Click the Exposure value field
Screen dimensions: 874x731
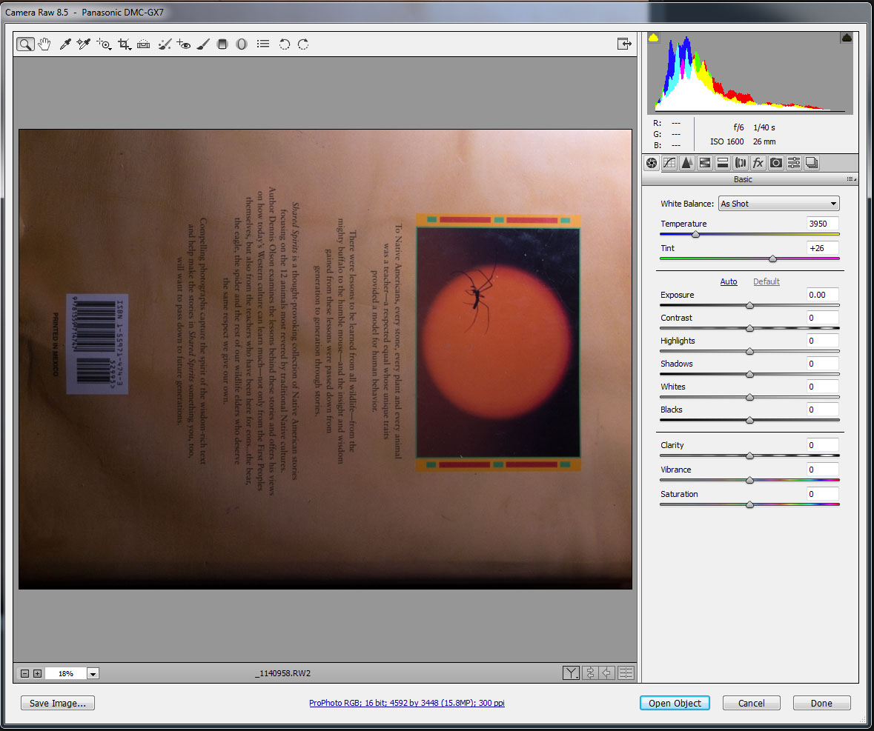[x=822, y=295]
